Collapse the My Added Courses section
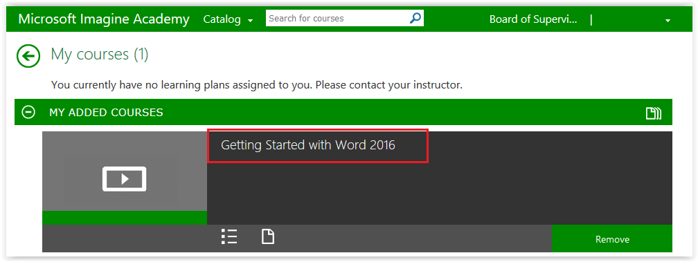The image size is (698, 262). (28, 113)
